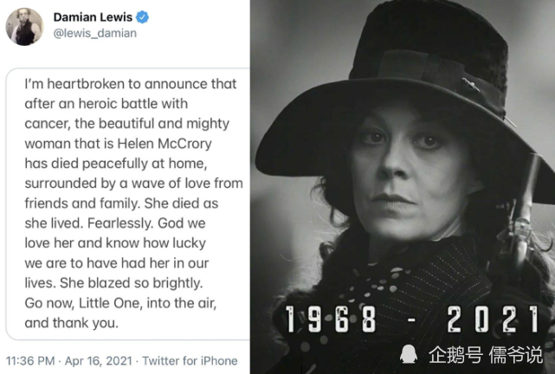Open the profile avatar picture

[x=24, y=26]
